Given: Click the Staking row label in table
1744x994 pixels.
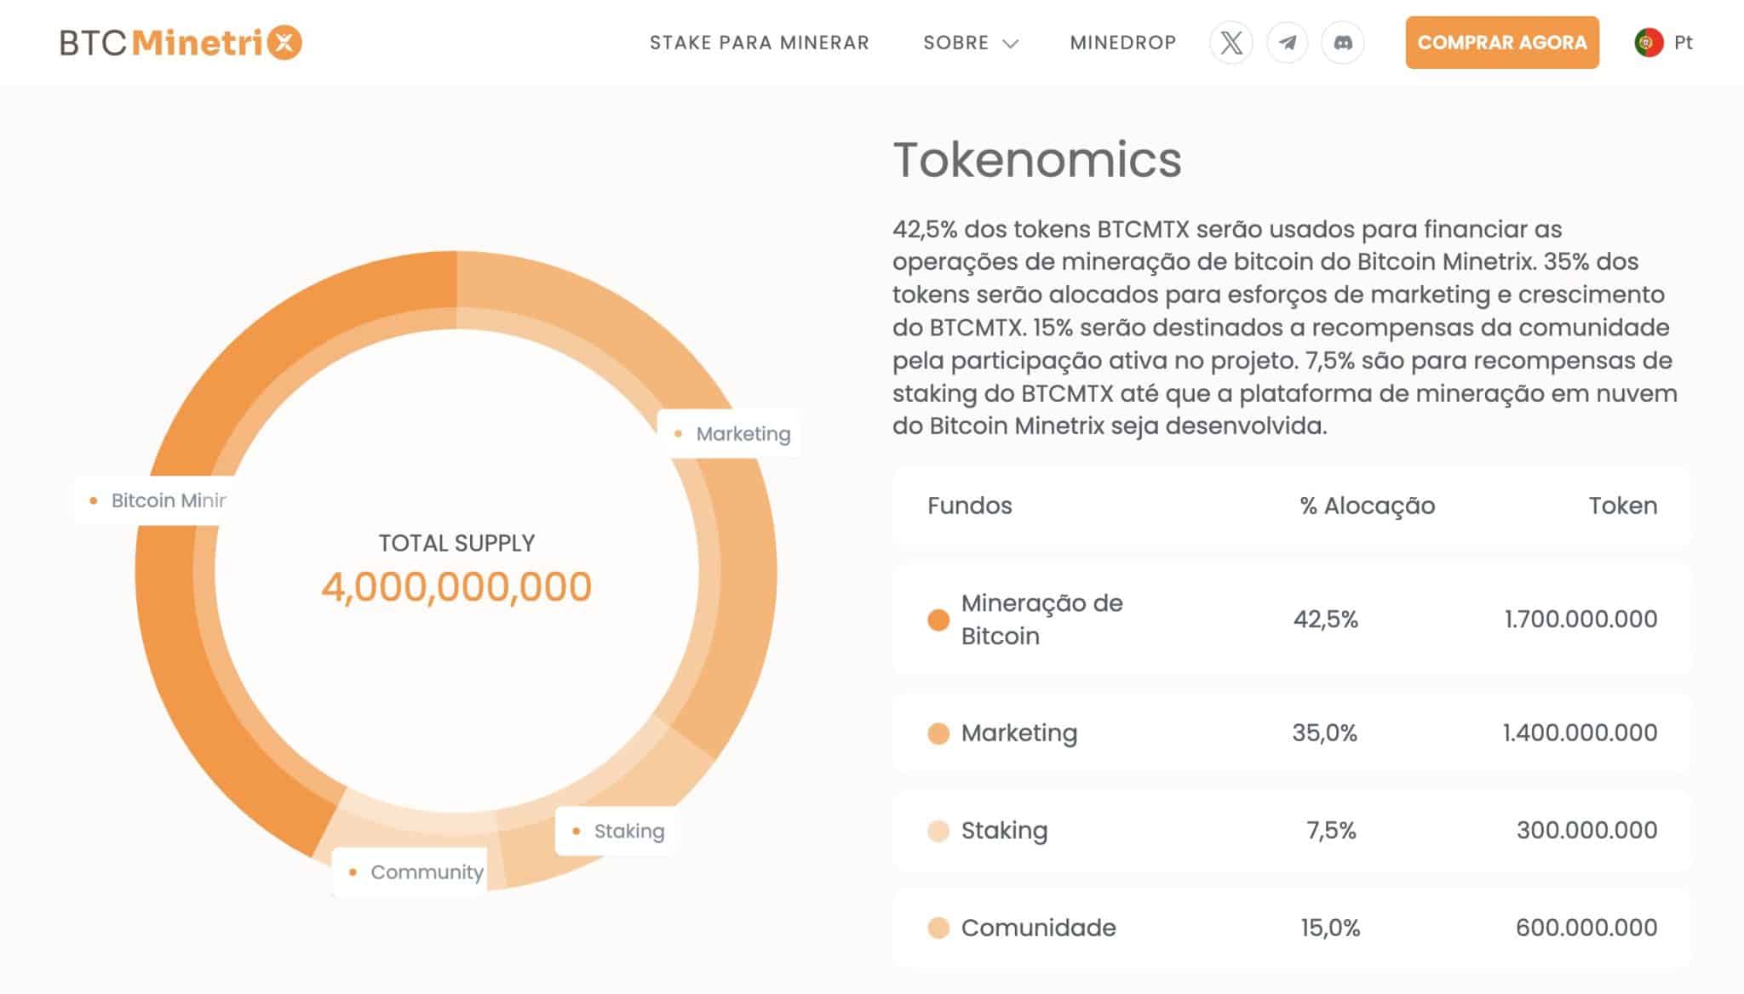Looking at the screenshot, I should click(1005, 831).
